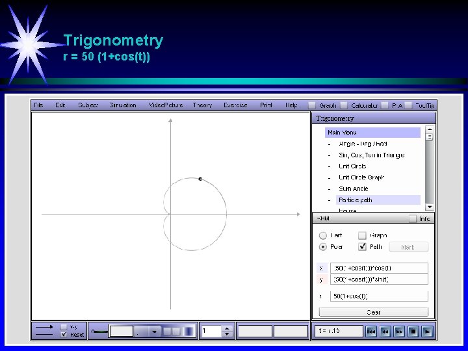Uncheck the Path checkbox
The image size is (468, 351).
(x=362, y=246)
